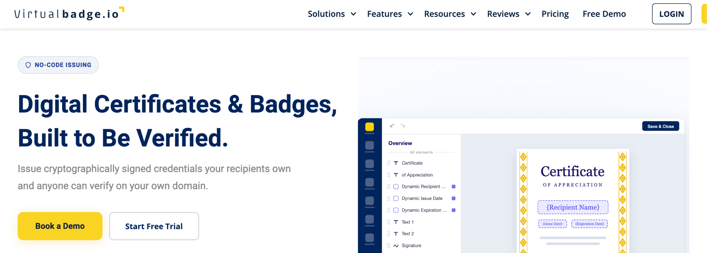Select the {Issue Date} field on the certificate

click(552, 224)
